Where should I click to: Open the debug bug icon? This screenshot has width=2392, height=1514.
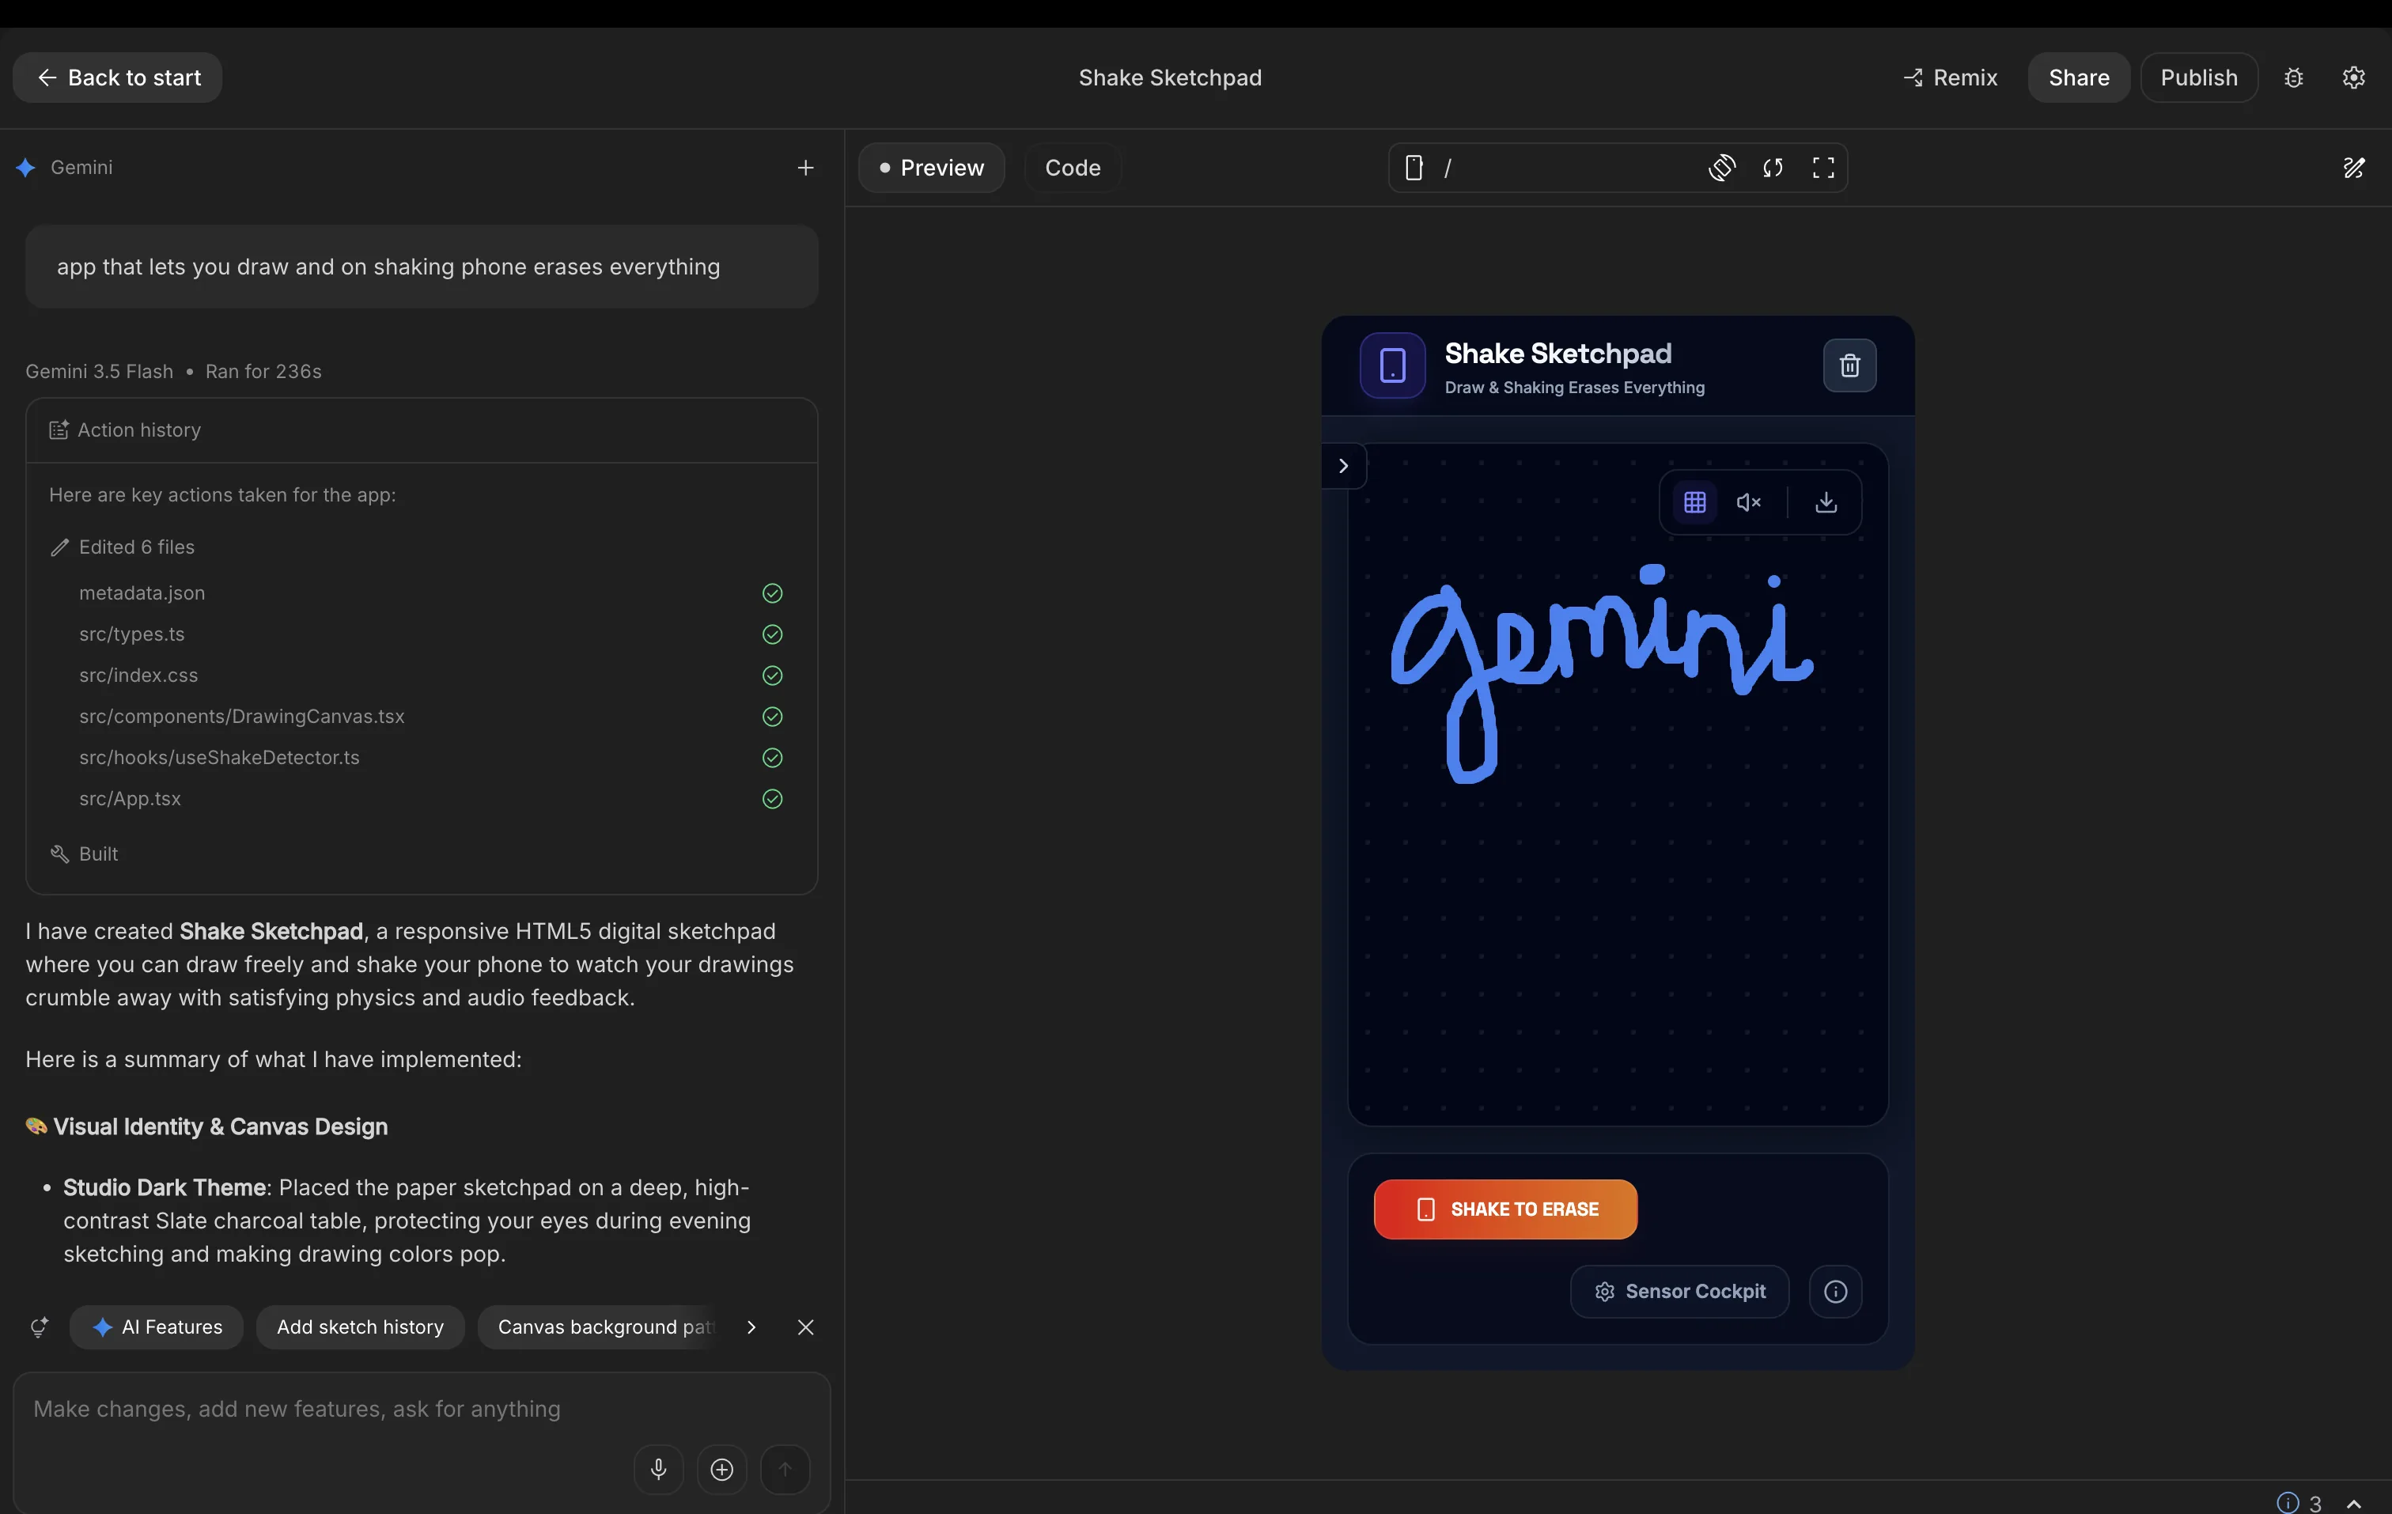click(2292, 78)
